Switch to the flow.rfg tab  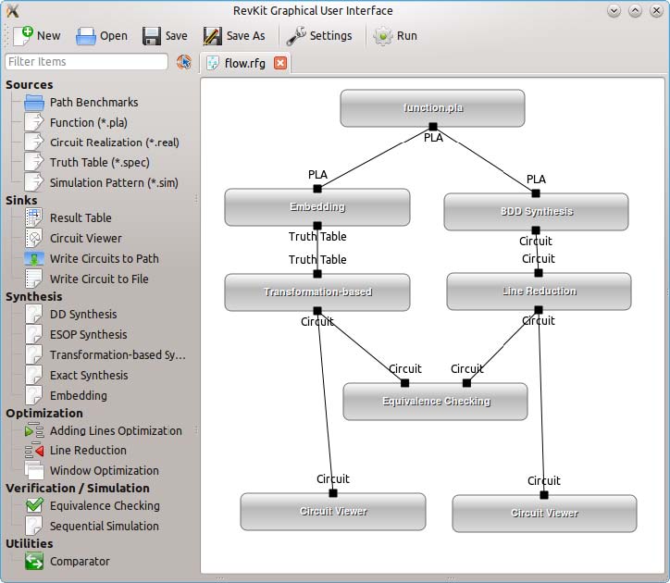click(245, 63)
